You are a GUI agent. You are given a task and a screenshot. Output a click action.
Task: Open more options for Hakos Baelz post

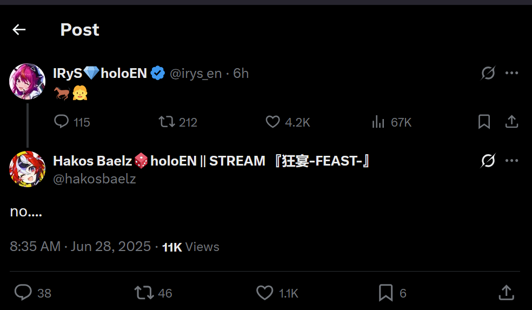point(511,161)
